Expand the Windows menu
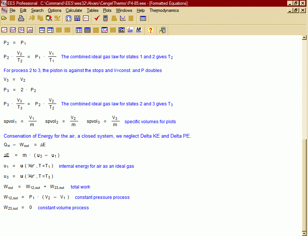Screen dimensions: 308x236 (x=124, y=10)
